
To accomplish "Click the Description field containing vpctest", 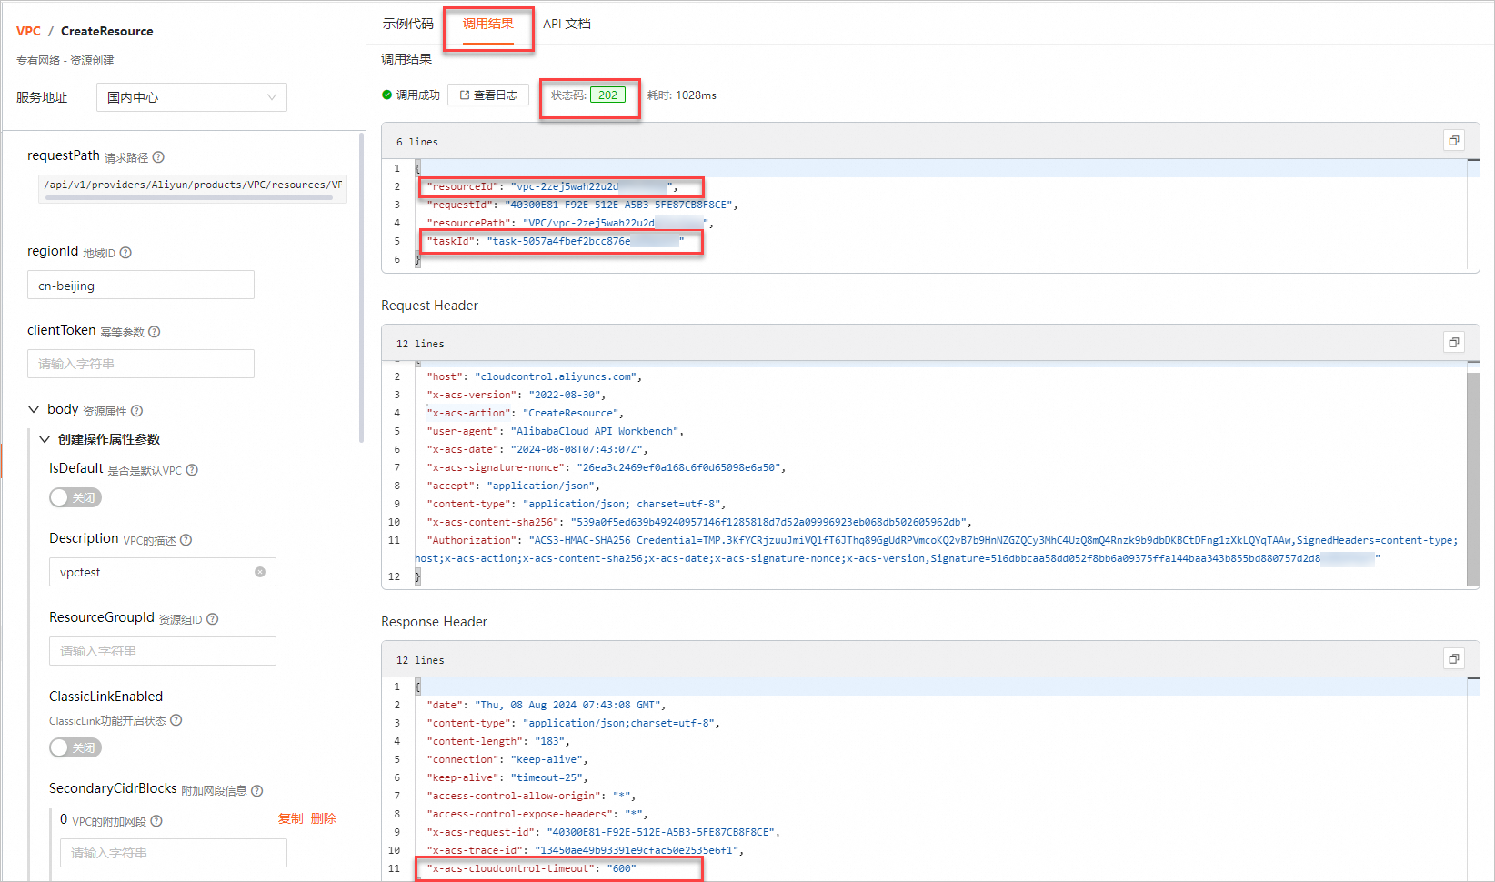I will click(163, 572).
